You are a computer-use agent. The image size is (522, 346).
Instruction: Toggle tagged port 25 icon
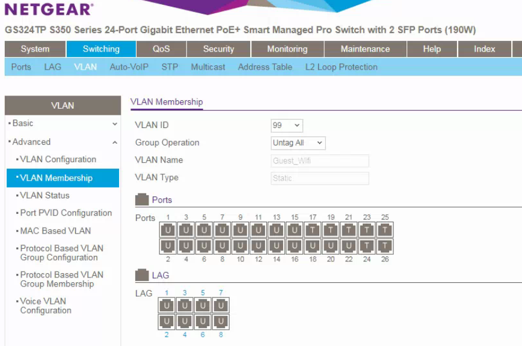point(384,229)
